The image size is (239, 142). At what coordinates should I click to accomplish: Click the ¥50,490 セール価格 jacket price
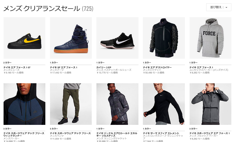point(154,73)
